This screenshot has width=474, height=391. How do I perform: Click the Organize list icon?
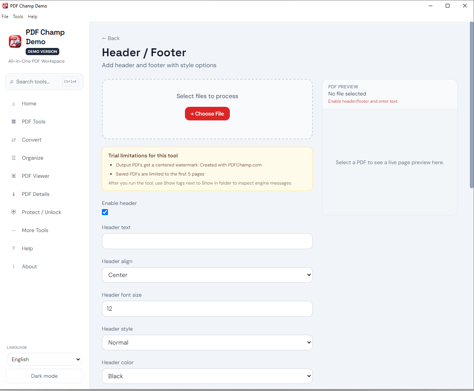[x=14, y=158]
